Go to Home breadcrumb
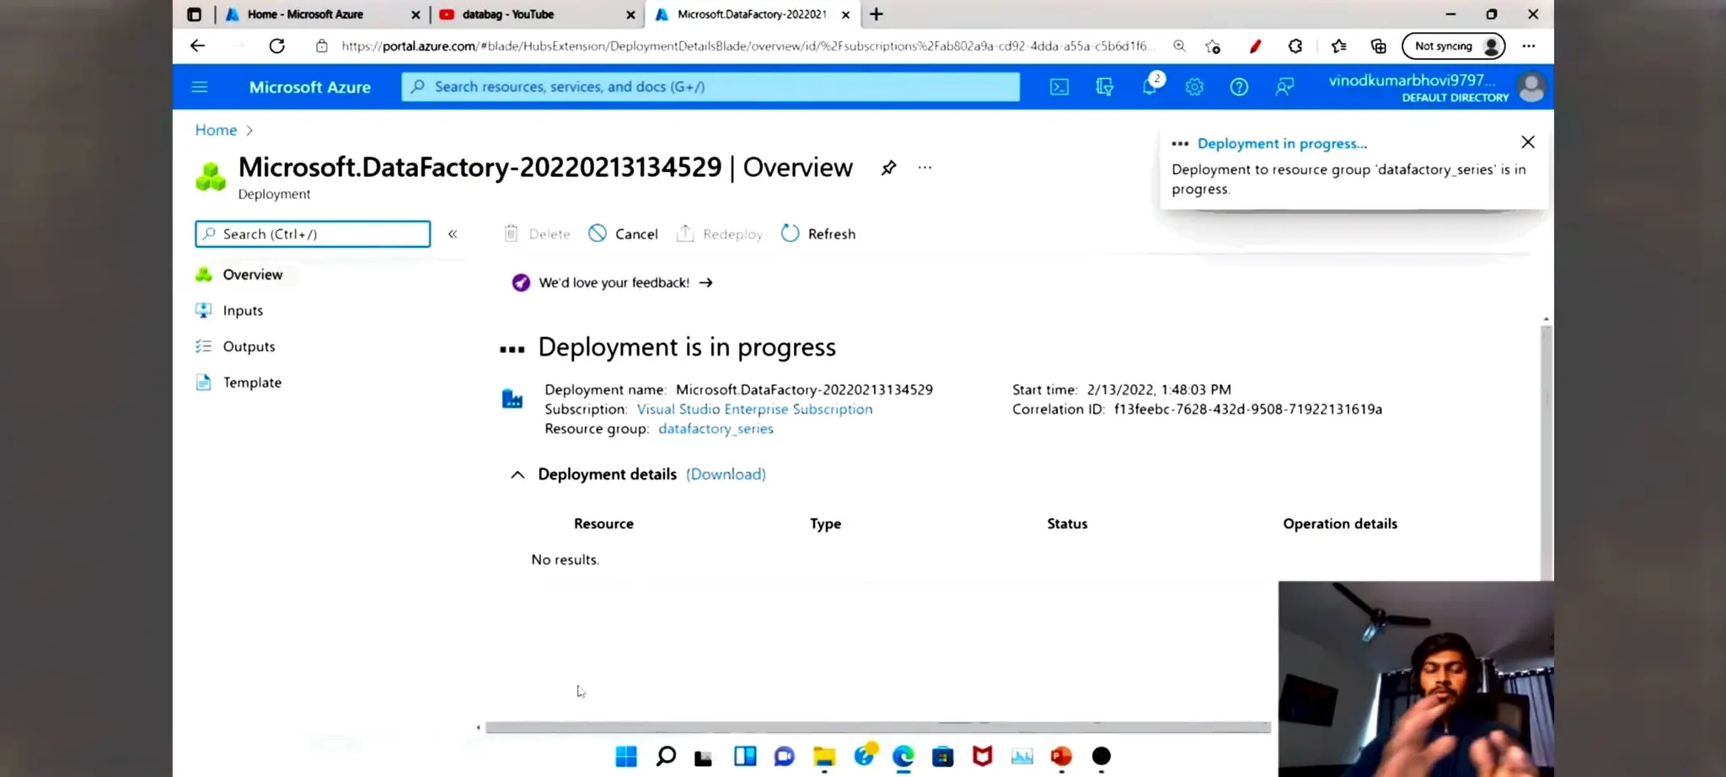Screen dimensions: 1726x777 [x=216, y=130]
